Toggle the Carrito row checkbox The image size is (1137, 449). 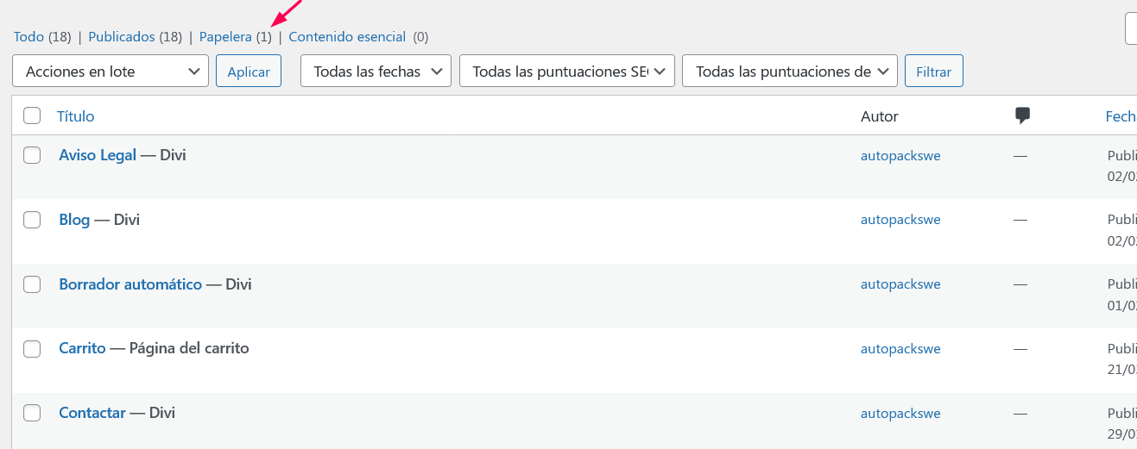[32, 349]
